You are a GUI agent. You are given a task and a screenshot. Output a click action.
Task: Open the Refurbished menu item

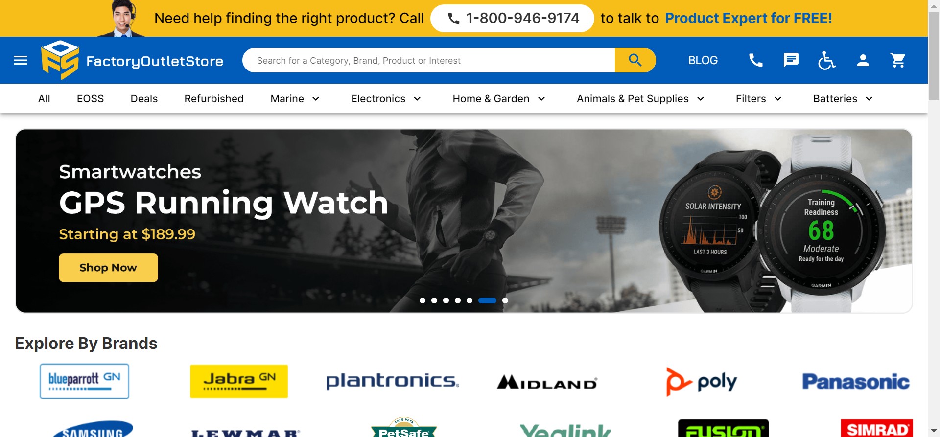click(x=214, y=99)
